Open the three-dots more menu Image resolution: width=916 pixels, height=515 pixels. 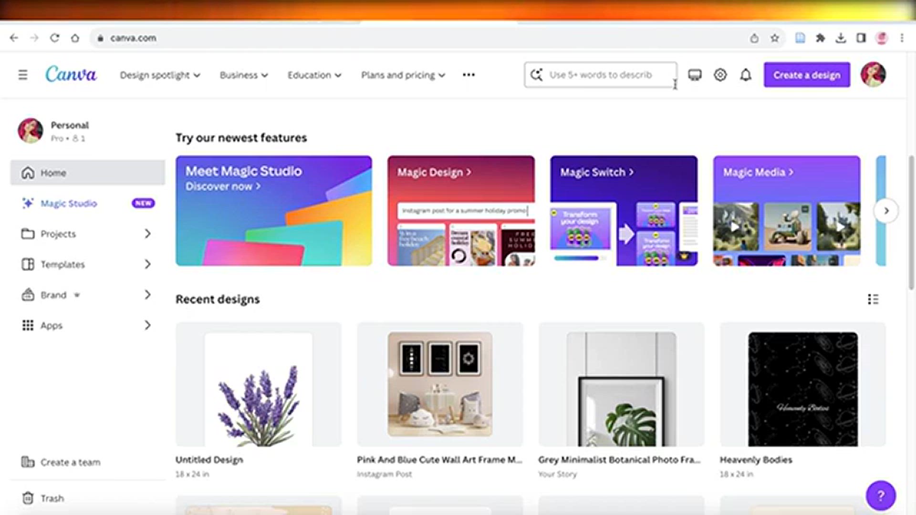pos(468,75)
